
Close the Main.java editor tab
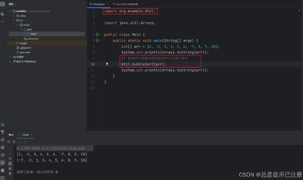pos(108,4)
